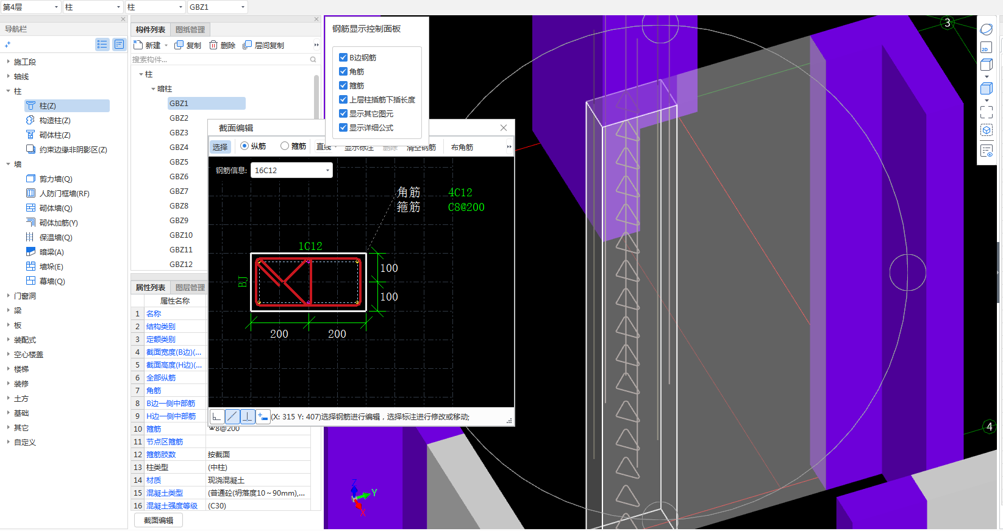The height and width of the screenshot is (531, 1003).
Task: Select 暗梁(A) icon in navigation tree
Action: tap(30, 252)
